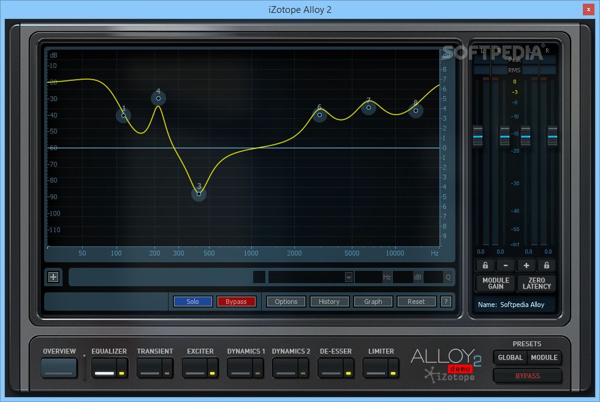Screen dimensions: 600x402
Task: Toggle MODULE GAIN meter mode
Action: 496,283
